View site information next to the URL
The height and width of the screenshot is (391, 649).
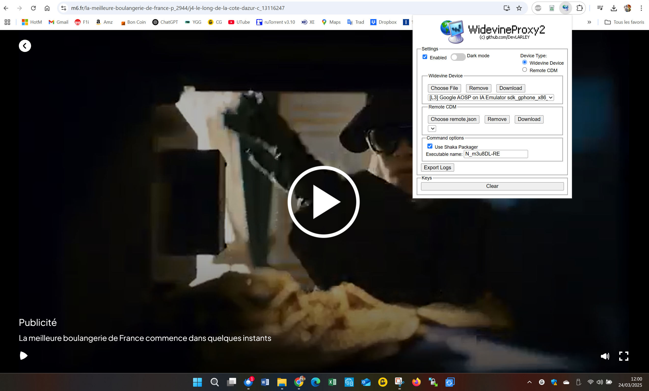63,8
